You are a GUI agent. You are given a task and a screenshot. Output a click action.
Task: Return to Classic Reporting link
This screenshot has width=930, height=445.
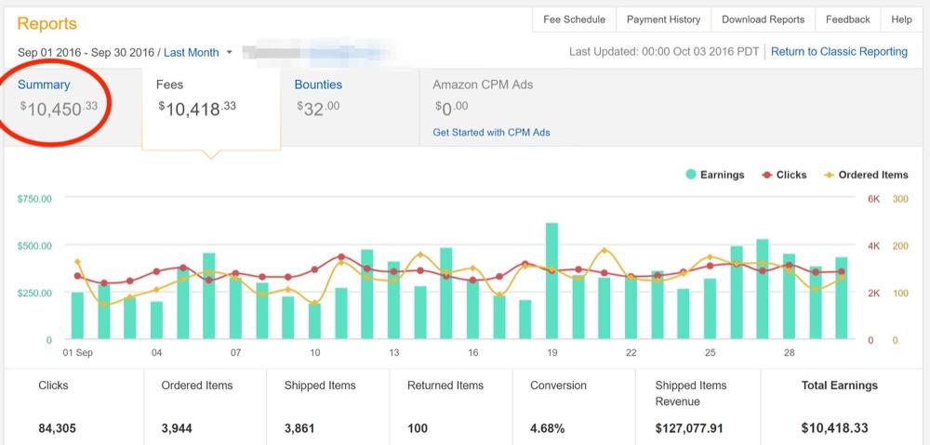tap(839, 52)
